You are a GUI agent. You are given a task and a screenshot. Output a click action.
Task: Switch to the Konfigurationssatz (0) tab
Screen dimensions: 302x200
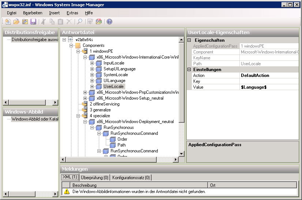coord(131,178)
